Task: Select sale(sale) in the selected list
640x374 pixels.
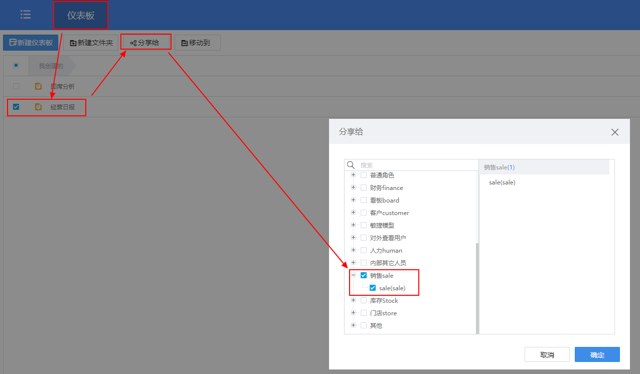Action: coord(502,182)
